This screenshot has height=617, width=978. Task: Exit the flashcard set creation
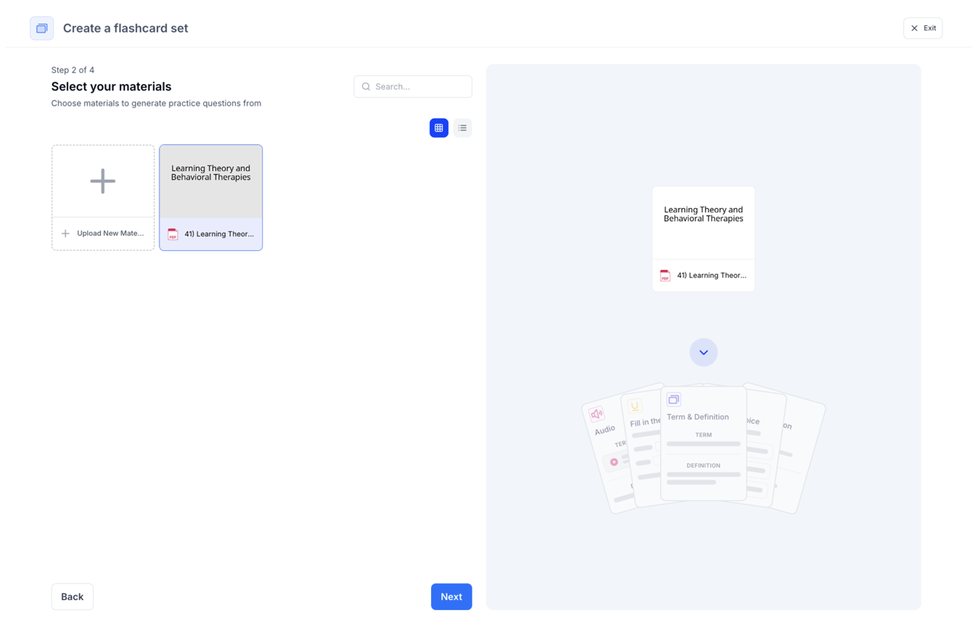coord(923,28)
